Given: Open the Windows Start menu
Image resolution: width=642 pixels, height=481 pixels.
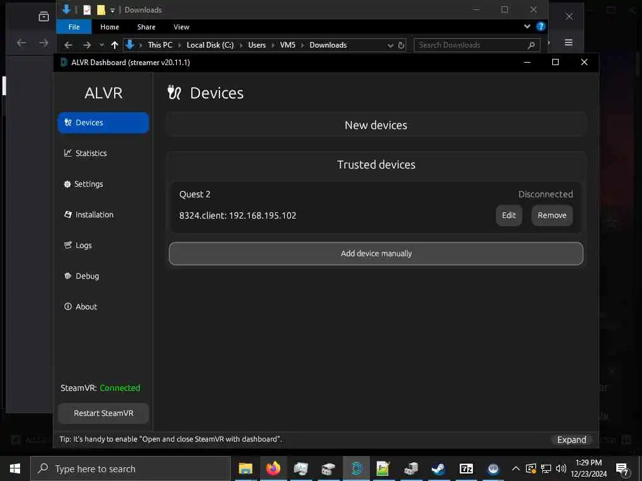Looking at the screenshot, I should click(15, 468).
